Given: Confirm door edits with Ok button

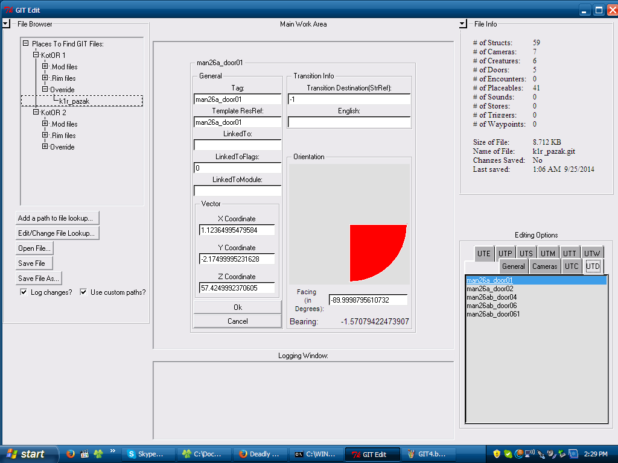Looking at the screenshot, I should pos(238,307).
